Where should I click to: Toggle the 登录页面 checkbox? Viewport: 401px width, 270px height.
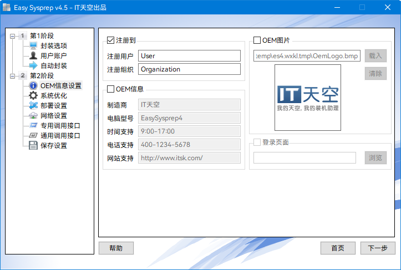(257, 142)
